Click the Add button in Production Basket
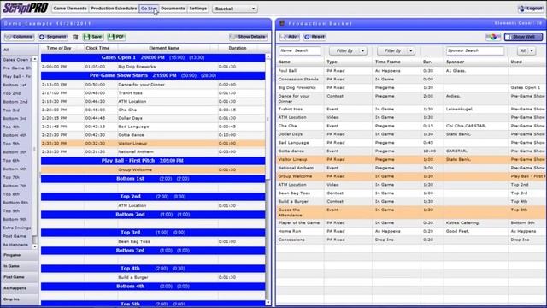Screen dimensions: 547x308 click(290, 37)
